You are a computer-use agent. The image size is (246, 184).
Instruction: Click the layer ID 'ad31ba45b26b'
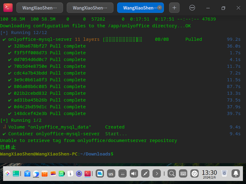click(x=30, y=100)
